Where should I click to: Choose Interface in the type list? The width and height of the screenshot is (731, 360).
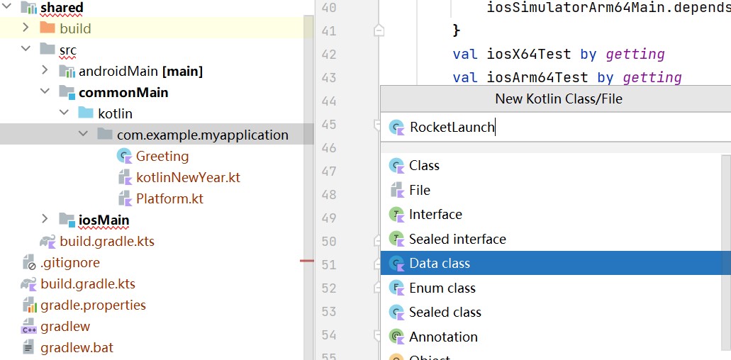tap(552, 214)
